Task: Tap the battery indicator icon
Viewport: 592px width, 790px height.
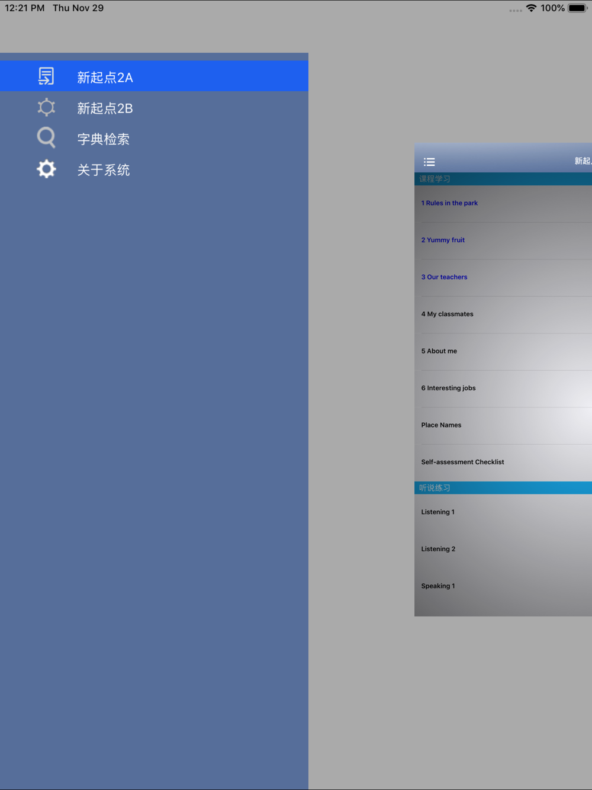Action: pos(577,8)
